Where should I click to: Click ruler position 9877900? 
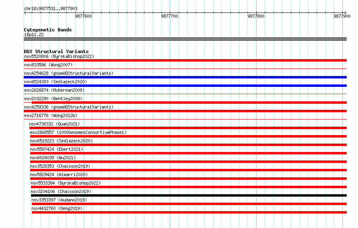click(342, 16)
